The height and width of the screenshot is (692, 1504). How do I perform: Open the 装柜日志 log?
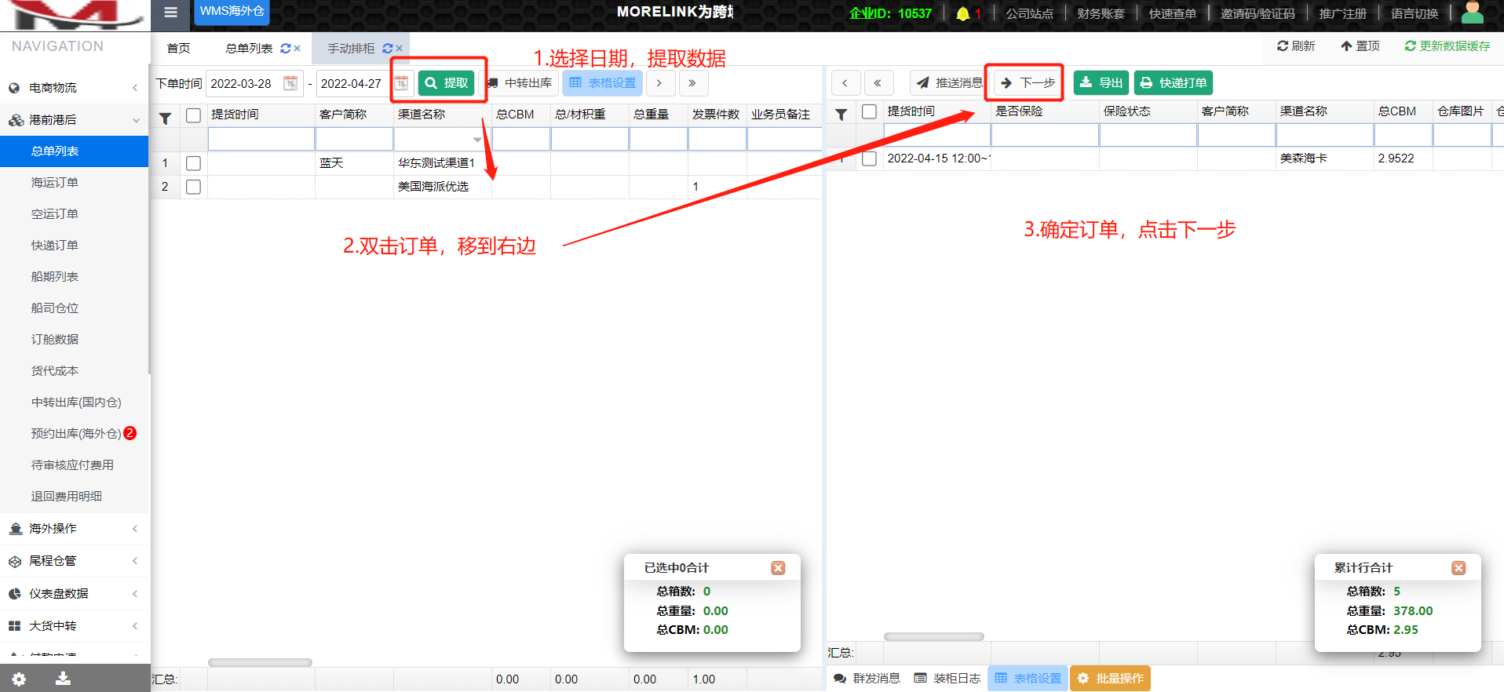pyautogui.click(x=947, y=679)
